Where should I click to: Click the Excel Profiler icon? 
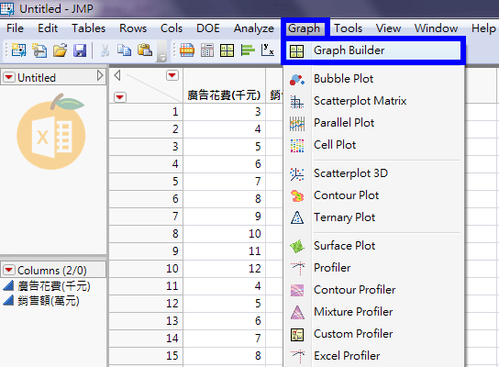(x=297, y=356)
